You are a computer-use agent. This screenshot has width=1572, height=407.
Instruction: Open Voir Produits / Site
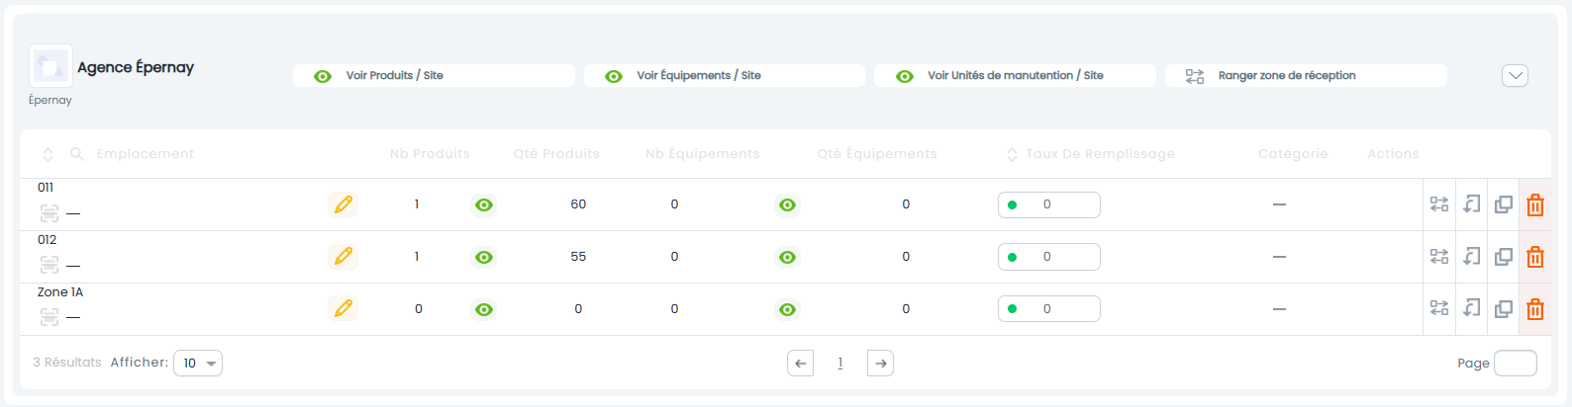[x=434, y=75]
